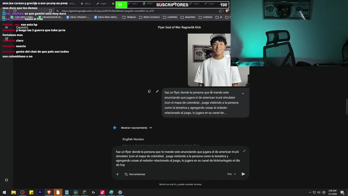Expand the truncated prompt message chevron
Viewport: 348px width, 196px height.
click(x=243, y=94)
